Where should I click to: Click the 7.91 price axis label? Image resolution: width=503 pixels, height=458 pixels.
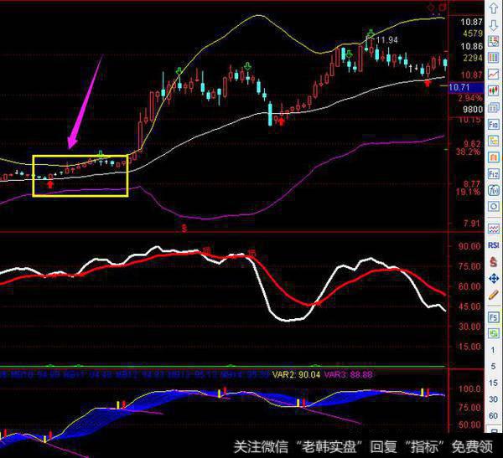click(x=471, y=224)
